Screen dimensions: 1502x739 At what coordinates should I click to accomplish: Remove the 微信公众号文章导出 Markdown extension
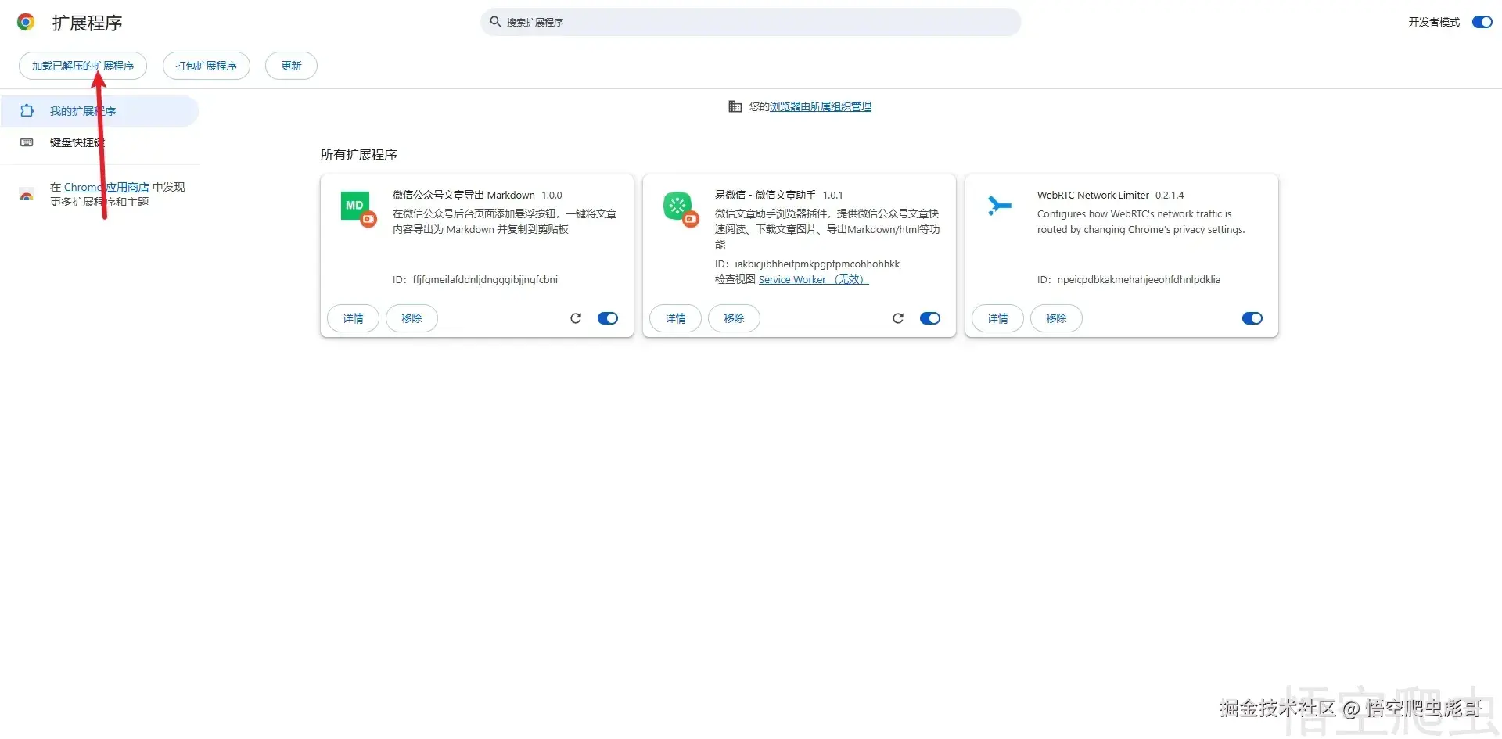(x=411, y=318)
